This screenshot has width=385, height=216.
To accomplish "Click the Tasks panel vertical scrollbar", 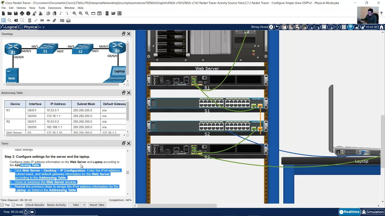I will (x=128, y=172).
